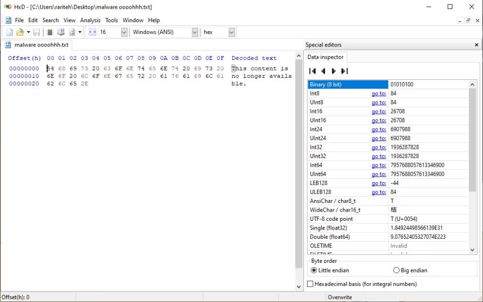
Task: Select Big endian byte order
Action: click(410, 270)
